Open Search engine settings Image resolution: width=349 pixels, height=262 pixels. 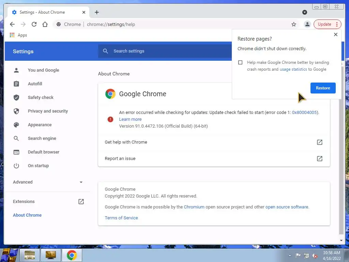point(42,139)
